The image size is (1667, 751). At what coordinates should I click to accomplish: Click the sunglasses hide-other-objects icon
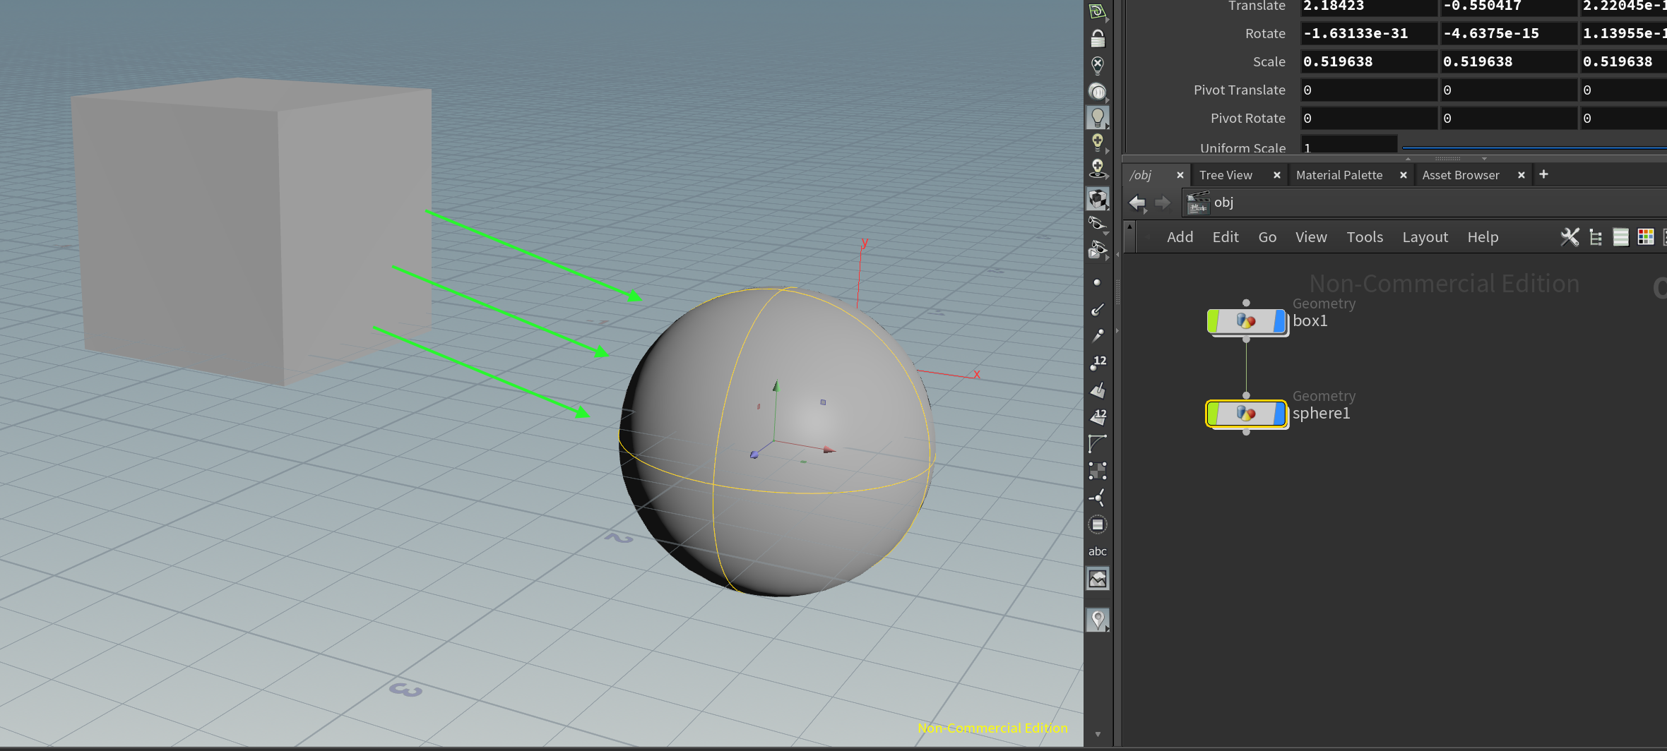coord(1098,224)
